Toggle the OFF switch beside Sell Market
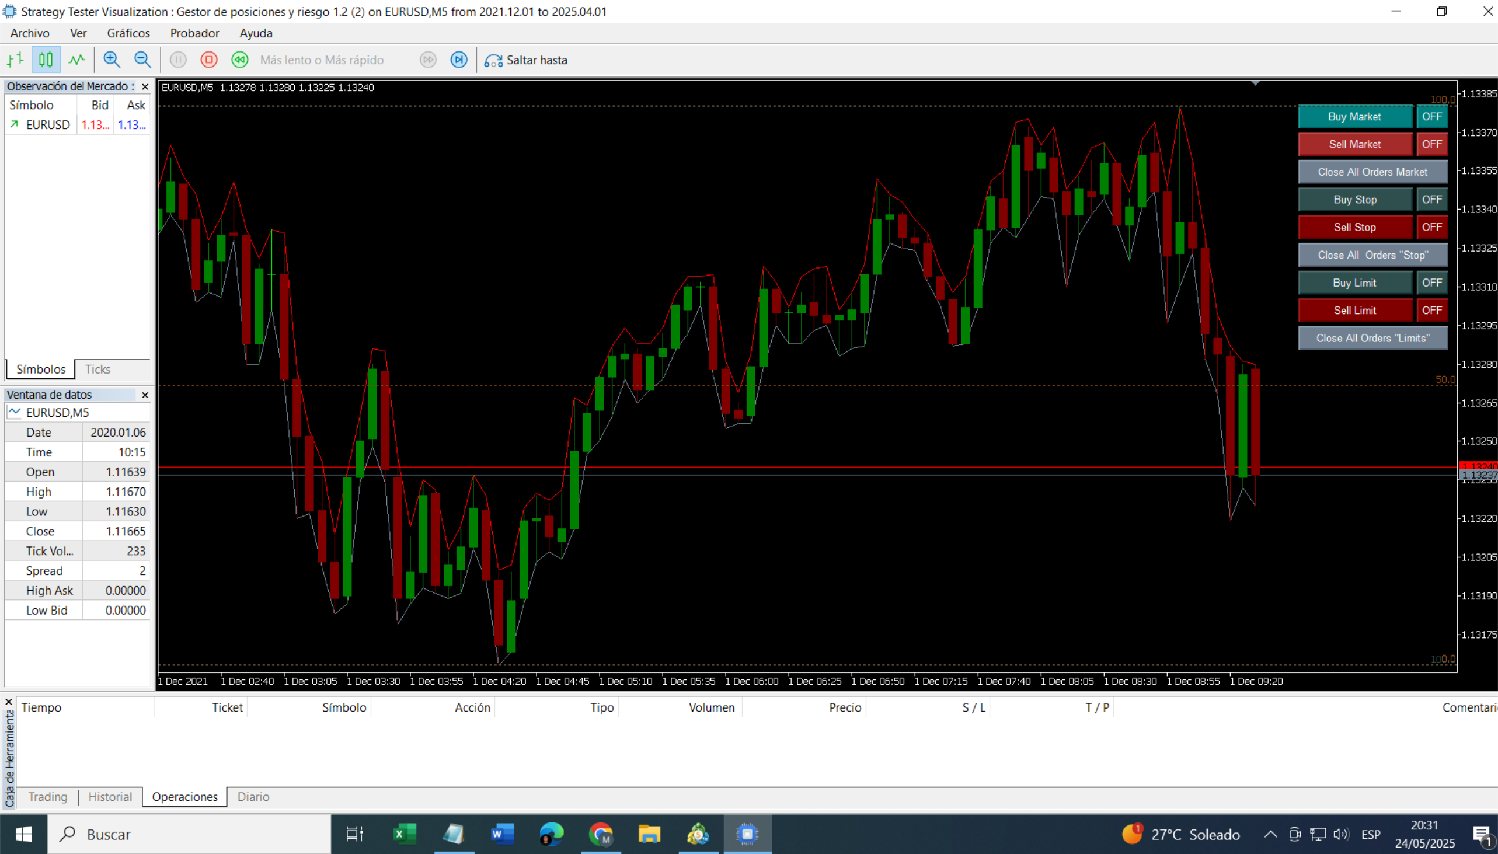The width and height of the screenshot is (1498, 854). [x=1431, y=144]
